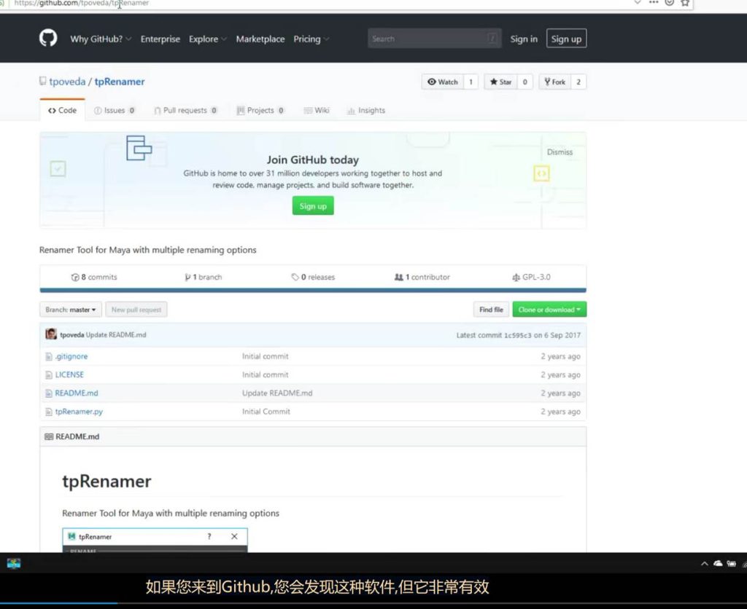Click the GitHub Octocat logo
Screen dimensions: 747x609
tap(48, 39)
